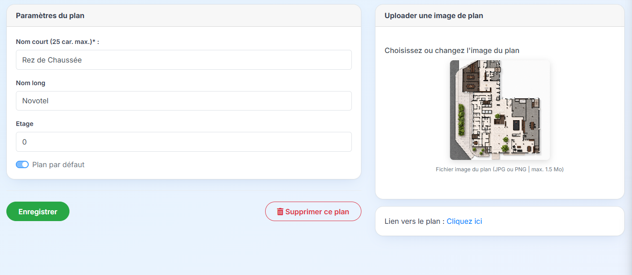
Task: Click the required asterisk after Nom court label
Action: click(x=94, y=41)
